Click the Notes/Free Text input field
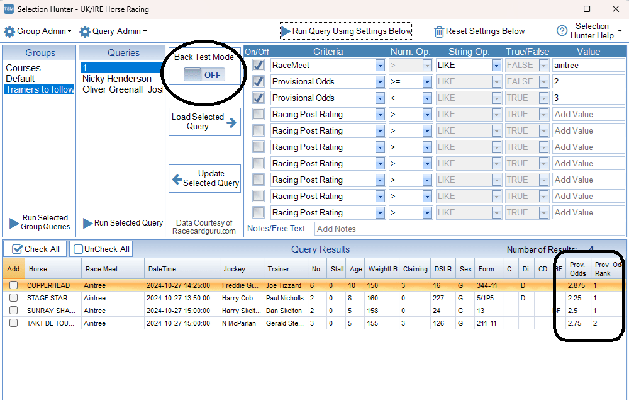629x400 pixels. [x=469, y=229]
